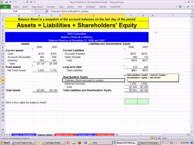Click the Sort Descending quick access icon
Screen dimensions: 194x145
pyautogui.click(x=30, y=2)
